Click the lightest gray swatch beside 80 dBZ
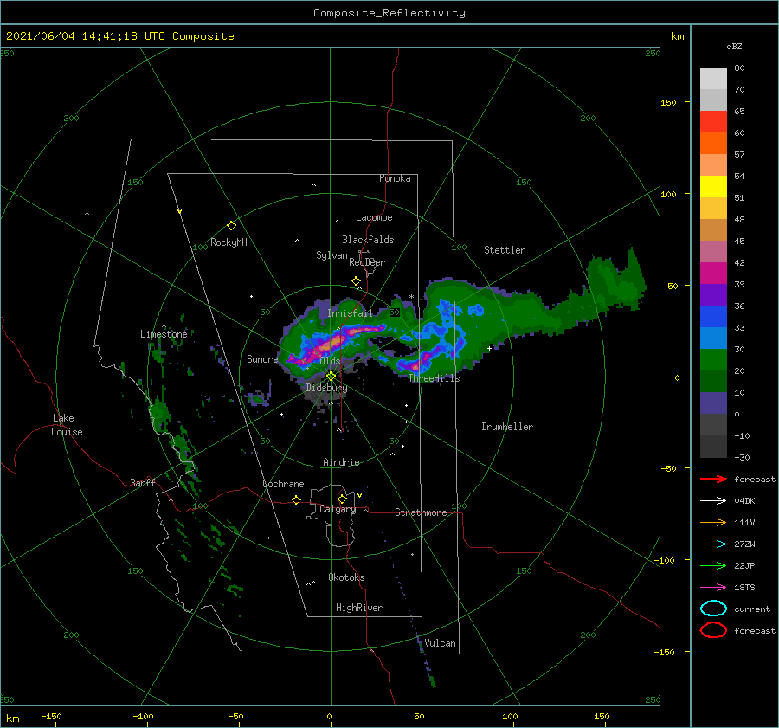The image size is (779, 728). 713,78
